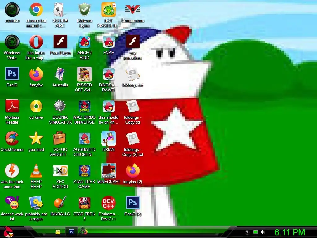Launch the Embarcadero Dev-C++ icon
Image resolution: width=317 pixels, height=238 pixels.
(109, 203)
